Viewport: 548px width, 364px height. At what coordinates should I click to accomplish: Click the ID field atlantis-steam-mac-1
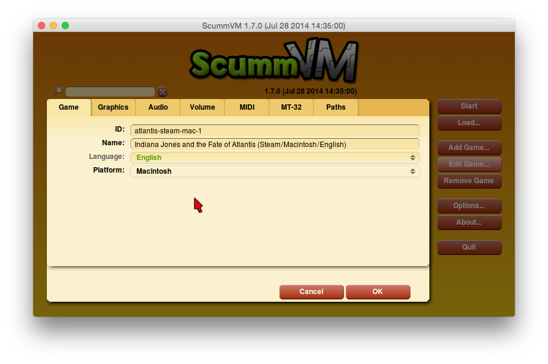tap(275, 130)
